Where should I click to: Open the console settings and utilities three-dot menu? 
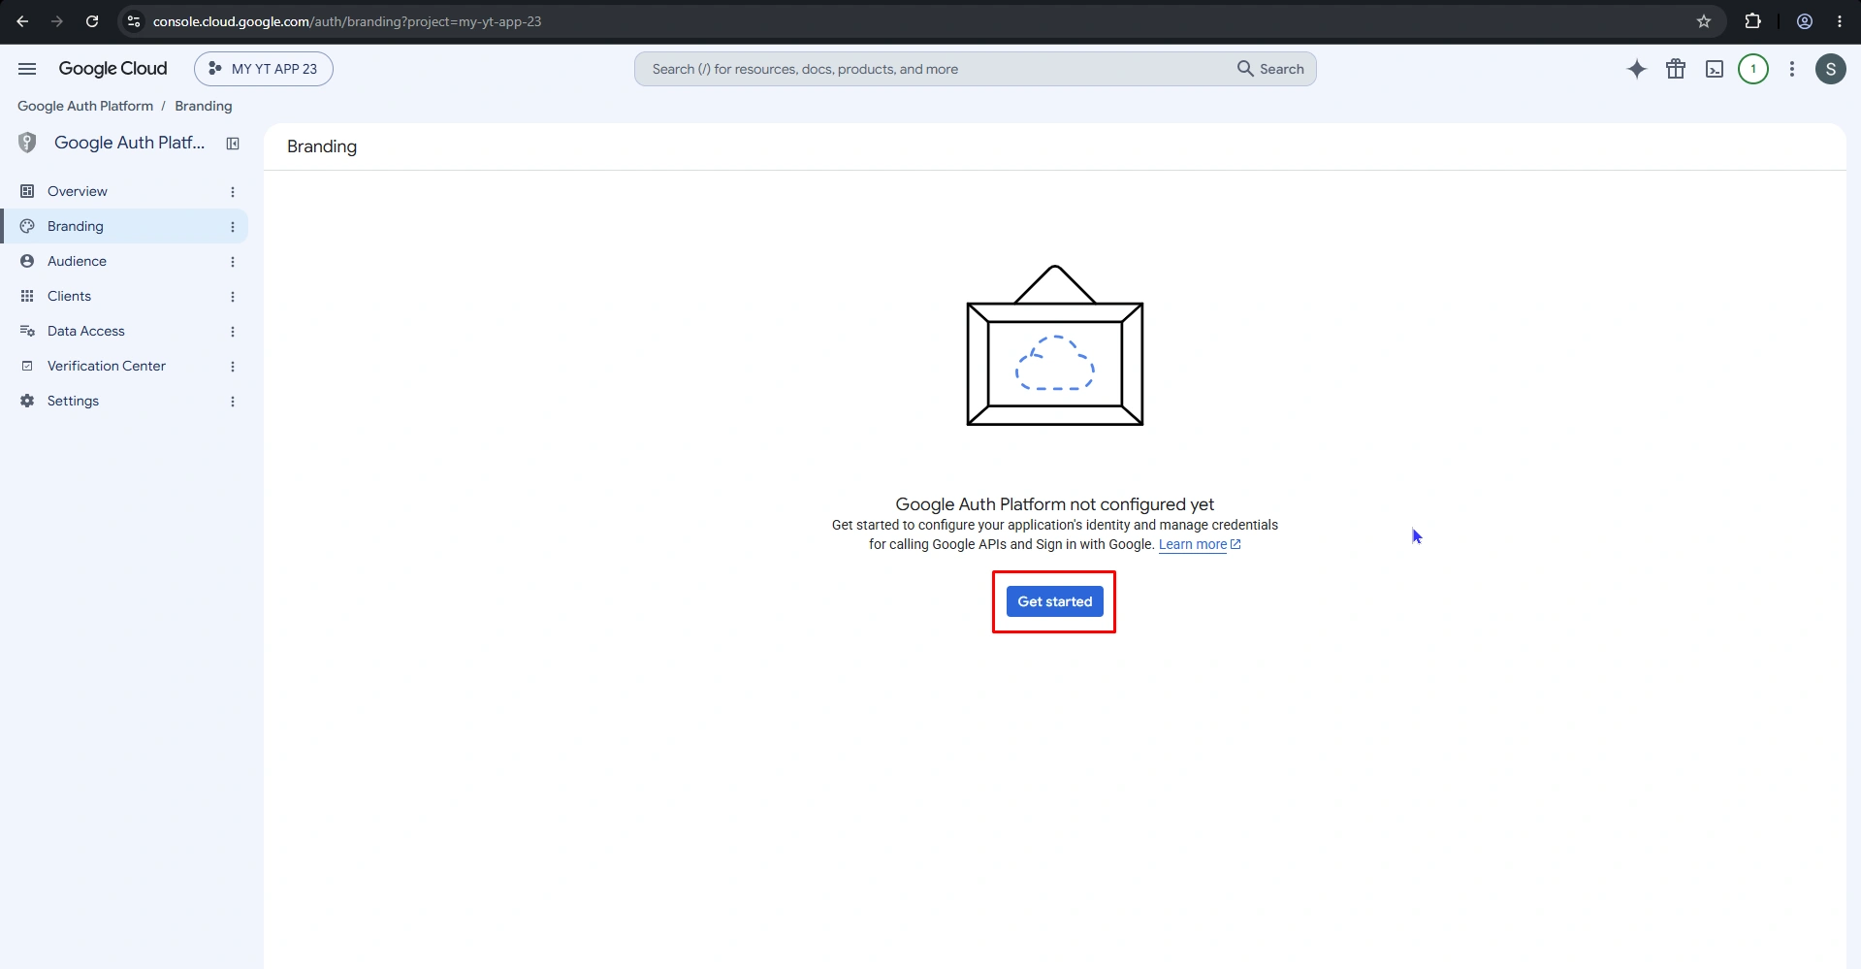point(1792,69)
